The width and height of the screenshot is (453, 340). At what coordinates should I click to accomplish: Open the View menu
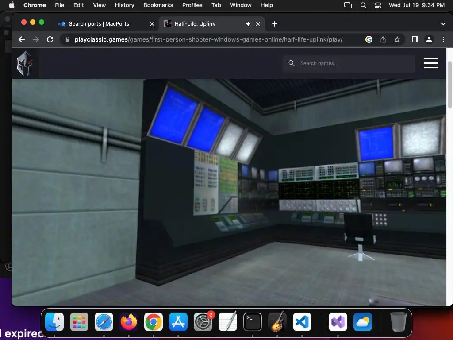(99, 5)
